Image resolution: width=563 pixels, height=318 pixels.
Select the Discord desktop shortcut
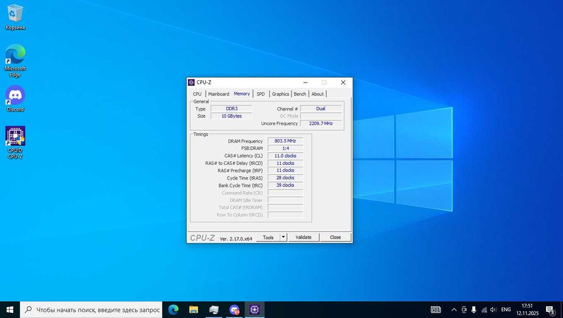tap(15, 98)
